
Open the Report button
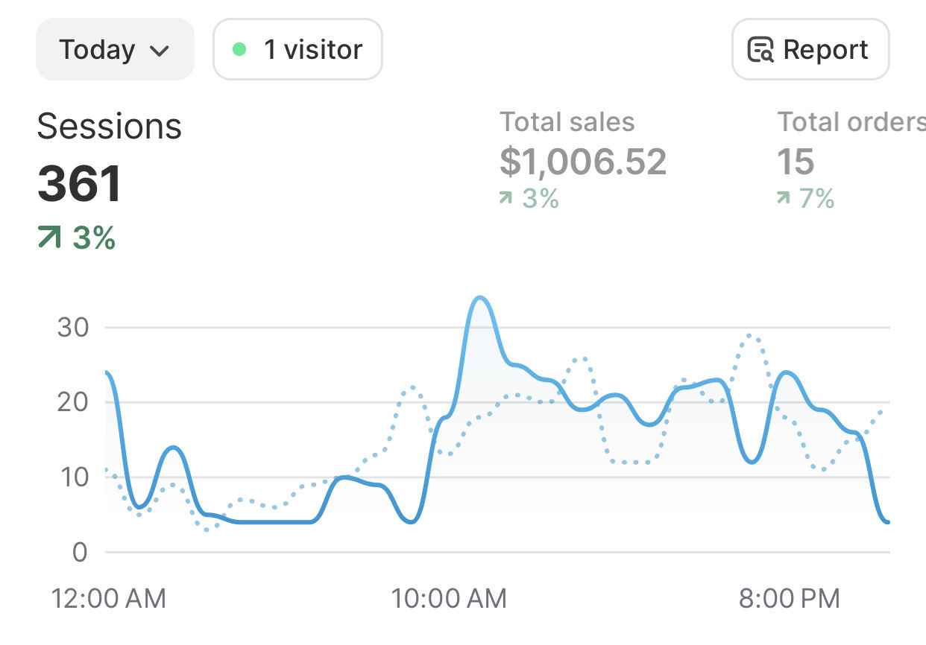[x=810, y=50]
